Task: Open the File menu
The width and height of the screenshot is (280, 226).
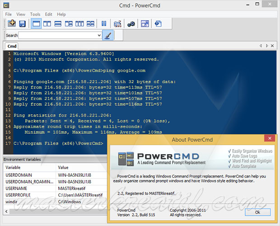Action: (9, 14)
